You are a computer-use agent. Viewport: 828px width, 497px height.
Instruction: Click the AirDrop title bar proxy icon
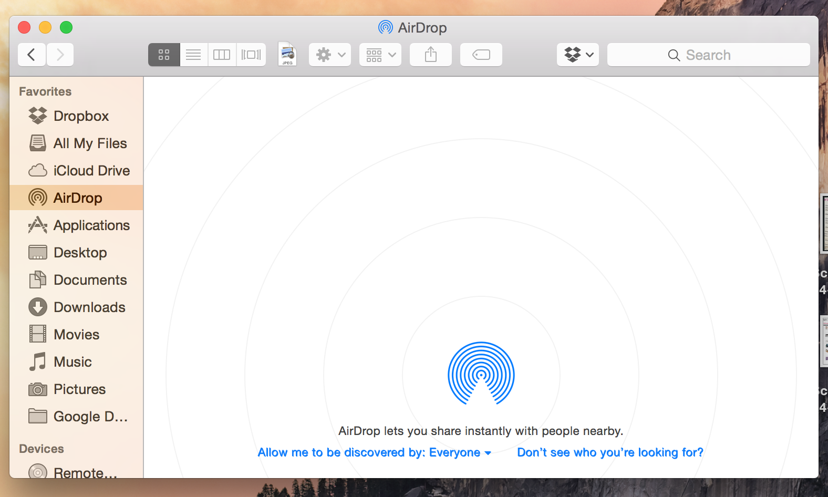coord(386,27)
